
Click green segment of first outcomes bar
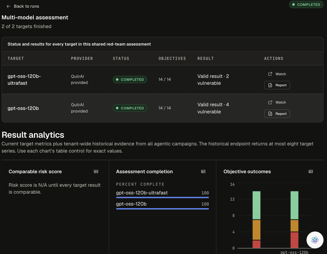pos(256,205)
